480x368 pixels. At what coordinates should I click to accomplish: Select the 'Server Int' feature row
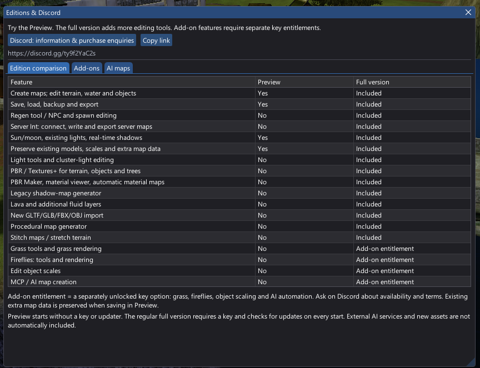[x=239, y=127]
